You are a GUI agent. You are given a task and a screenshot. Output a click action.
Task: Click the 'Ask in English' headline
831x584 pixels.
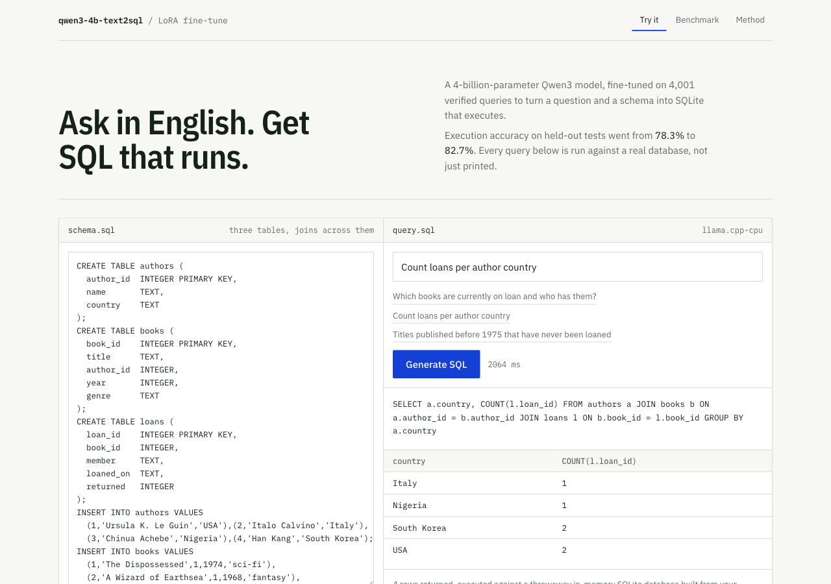click(184, 140)
